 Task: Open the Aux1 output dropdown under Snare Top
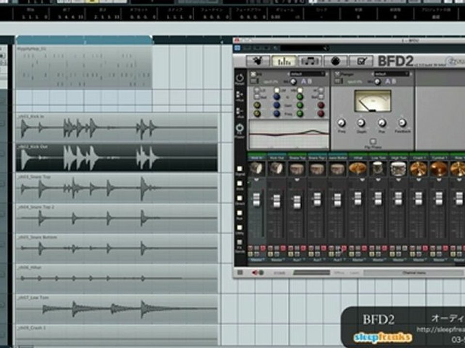point(297,260)
